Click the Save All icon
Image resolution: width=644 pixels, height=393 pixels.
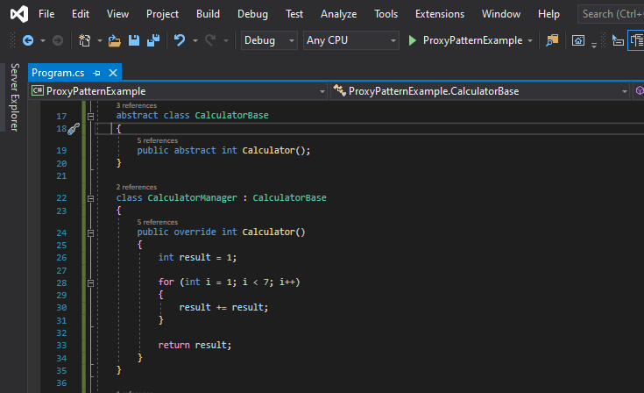pyautogui.click(x=153, y=40)
